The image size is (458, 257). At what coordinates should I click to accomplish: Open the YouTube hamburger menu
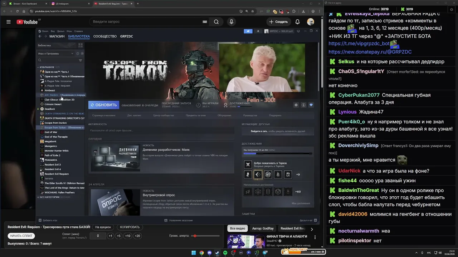tap(9, 22)
